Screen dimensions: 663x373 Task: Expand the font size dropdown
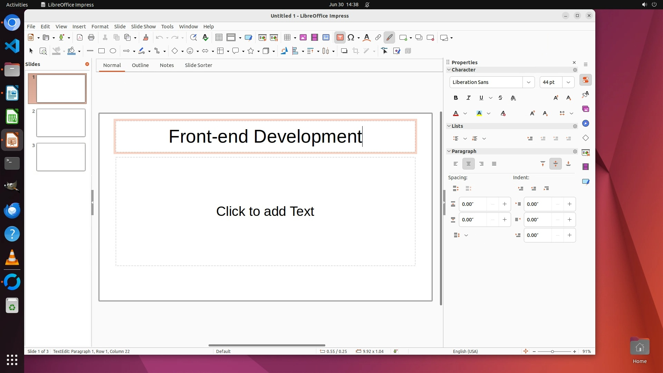click(x=568, y=82)
